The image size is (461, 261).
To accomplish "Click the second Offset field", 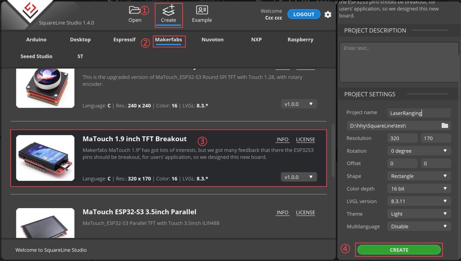I will point(436,163).
